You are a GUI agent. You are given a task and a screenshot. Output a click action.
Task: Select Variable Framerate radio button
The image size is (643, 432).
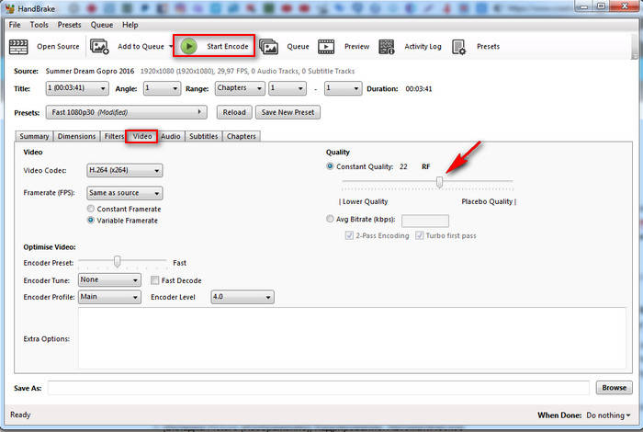tap(91, 220)
